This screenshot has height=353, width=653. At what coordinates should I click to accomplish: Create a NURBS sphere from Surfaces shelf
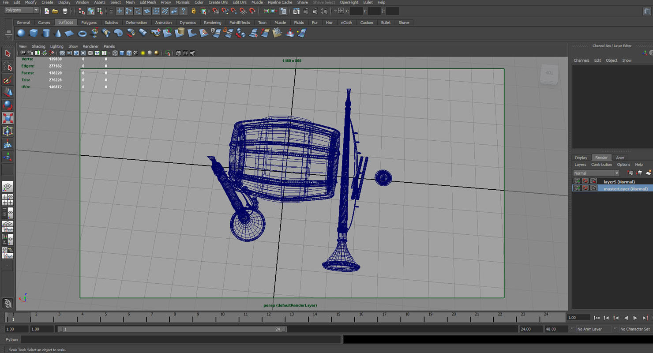coord(21,33)
